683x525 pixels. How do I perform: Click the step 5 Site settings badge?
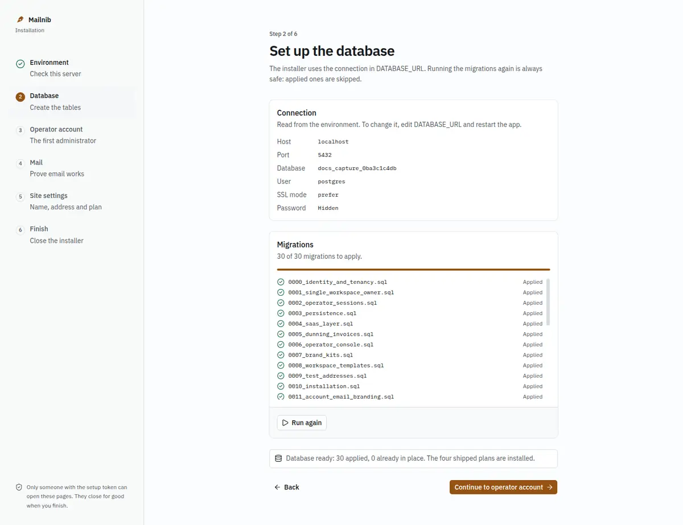[20, 197]
